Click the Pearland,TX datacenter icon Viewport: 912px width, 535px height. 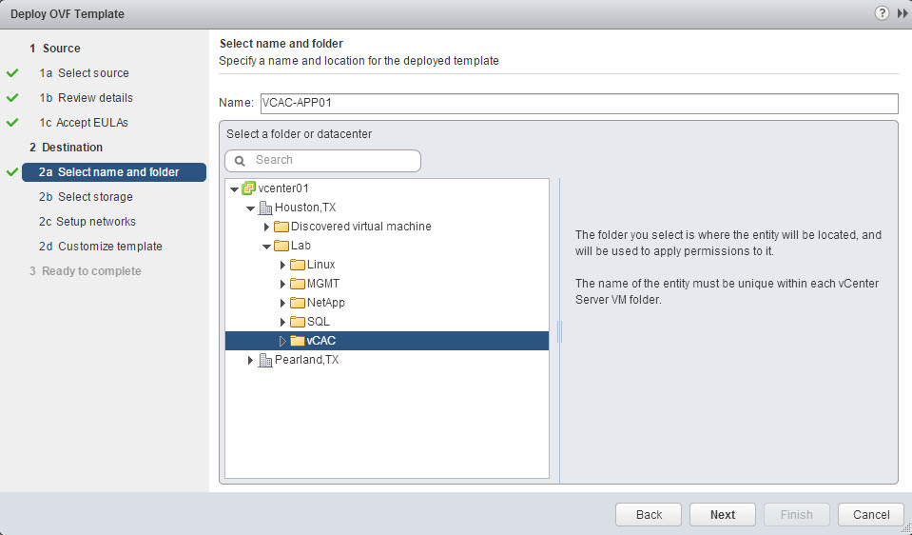[x=265, y=360]
